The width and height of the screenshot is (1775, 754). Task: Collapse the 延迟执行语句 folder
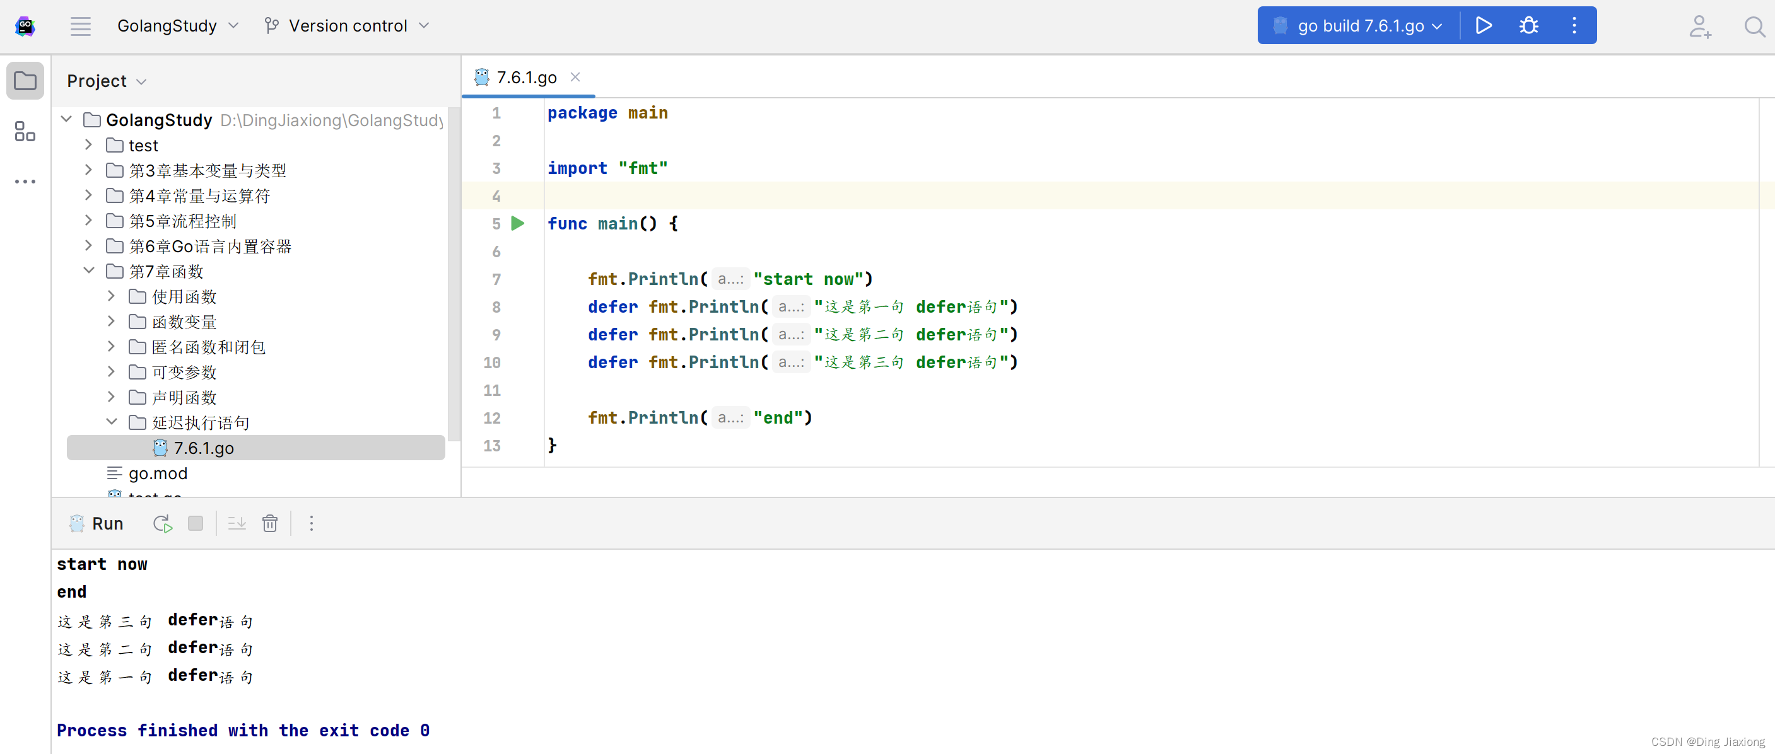[112, 421]
